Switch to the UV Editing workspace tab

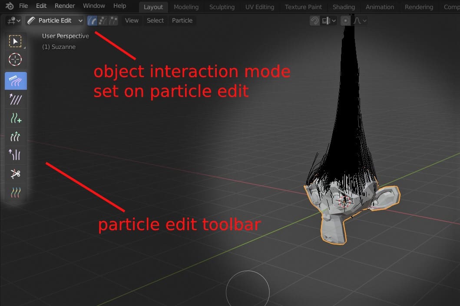click(260, 7)
